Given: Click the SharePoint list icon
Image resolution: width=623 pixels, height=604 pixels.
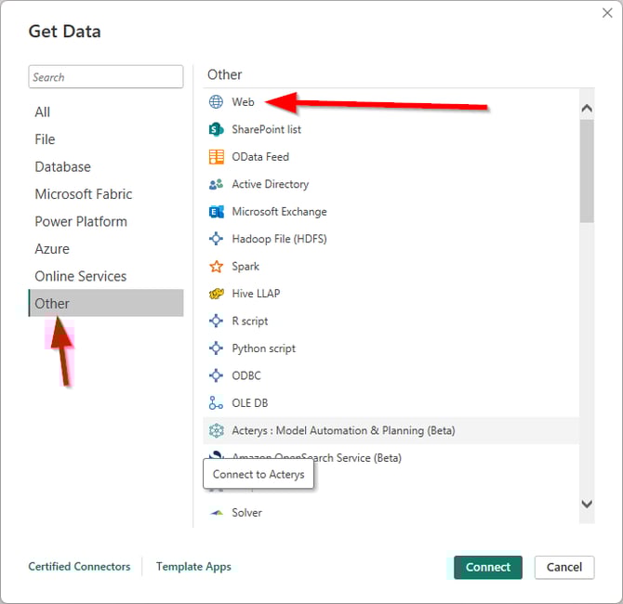Looking at the screenshot, I should point(216,129).
